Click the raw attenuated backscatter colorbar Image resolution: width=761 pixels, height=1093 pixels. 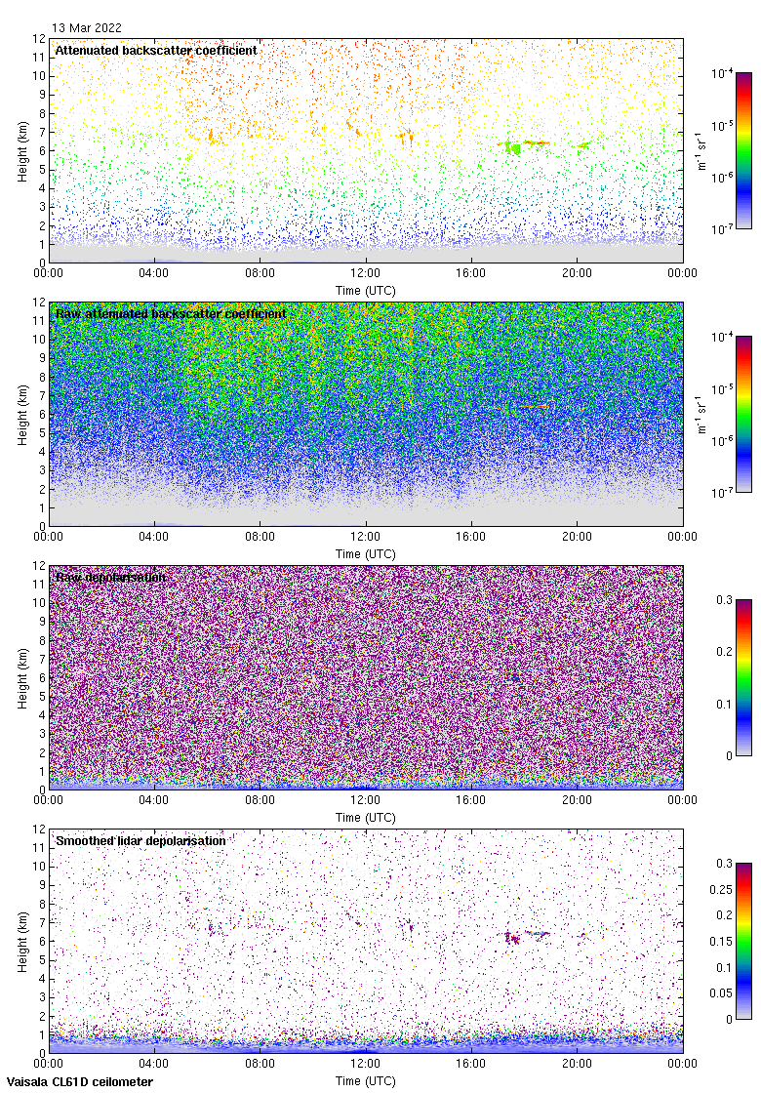pos(743,414)
